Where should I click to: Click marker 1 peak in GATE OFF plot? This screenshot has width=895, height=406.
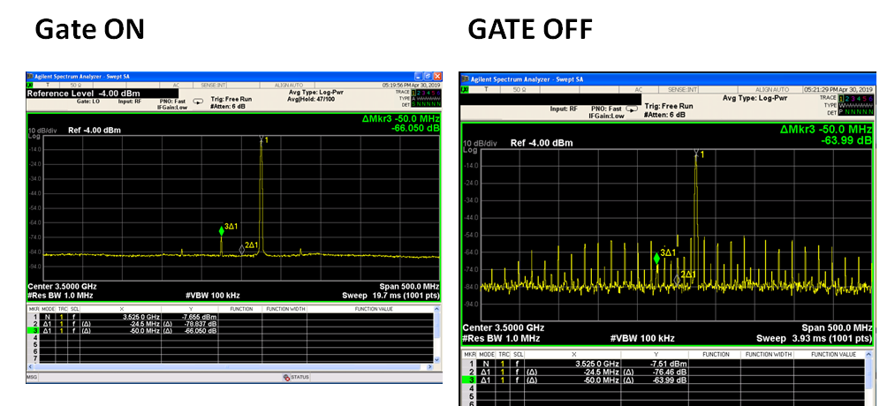(696, 154)
